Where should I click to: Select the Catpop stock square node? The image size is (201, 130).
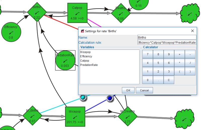point(77,13)
